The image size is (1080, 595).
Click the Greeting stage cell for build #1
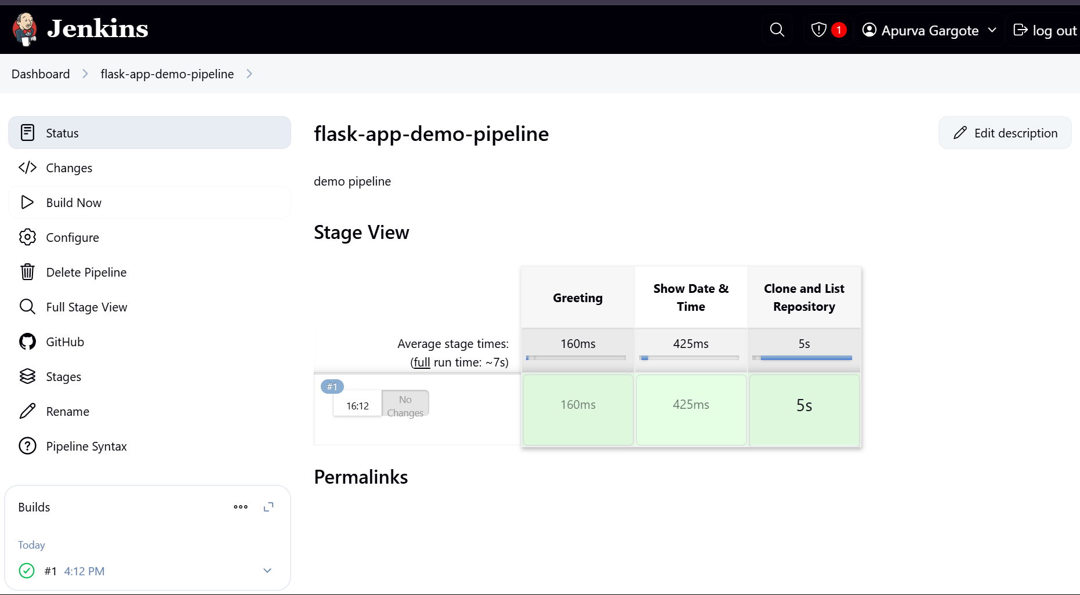pos(578,409)
